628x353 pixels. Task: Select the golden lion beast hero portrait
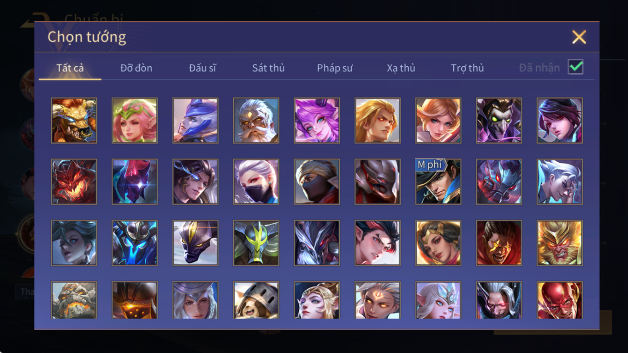74,121
